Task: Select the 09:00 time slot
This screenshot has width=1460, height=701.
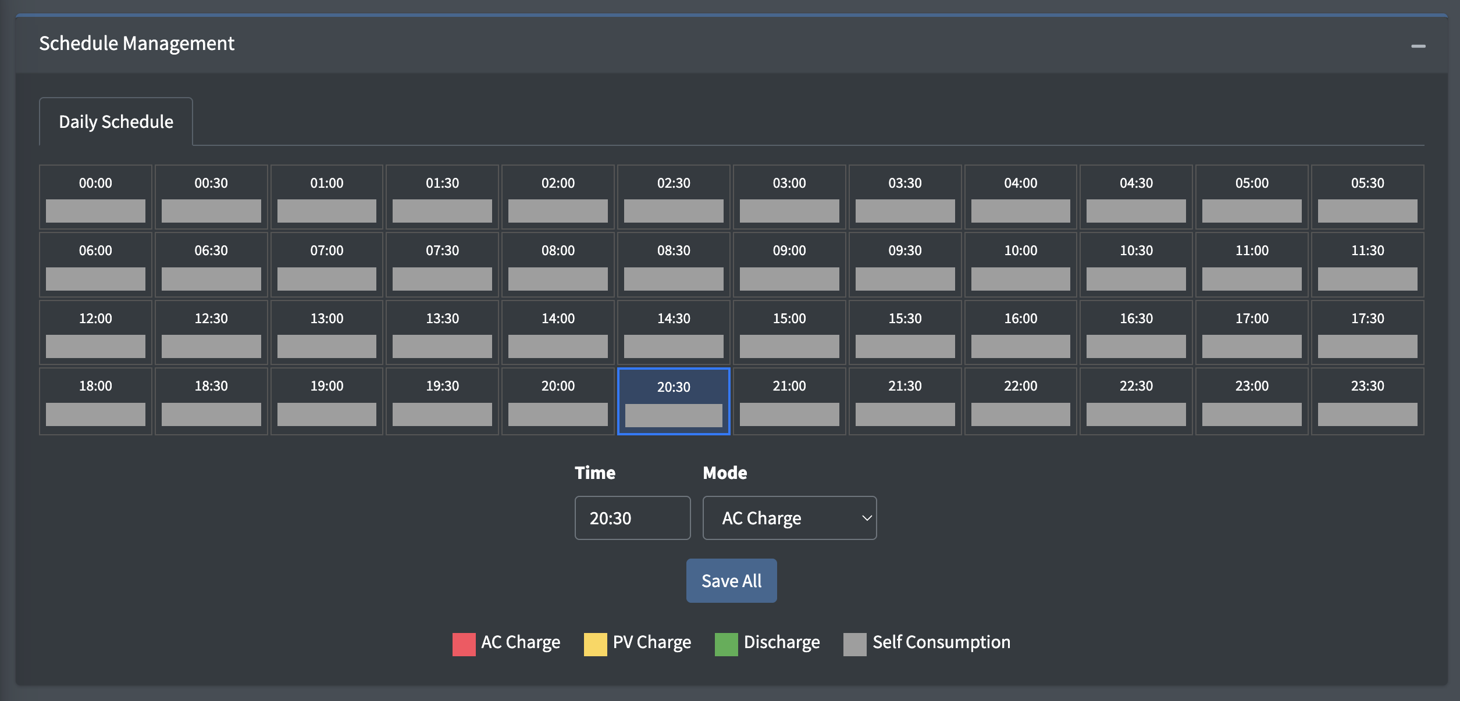Action: (789, 264)
